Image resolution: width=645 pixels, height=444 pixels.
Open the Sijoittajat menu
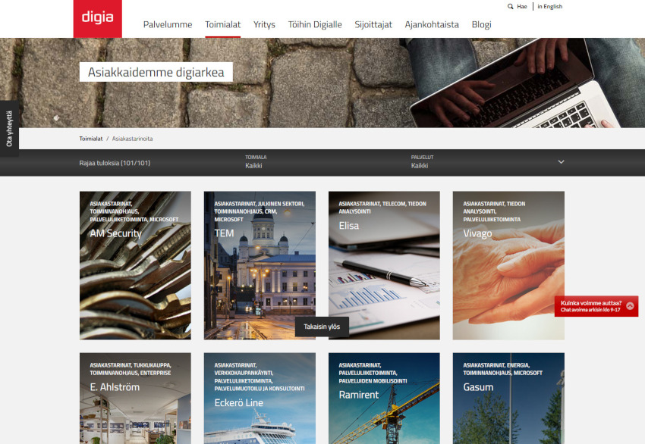(x=373, y=25)
